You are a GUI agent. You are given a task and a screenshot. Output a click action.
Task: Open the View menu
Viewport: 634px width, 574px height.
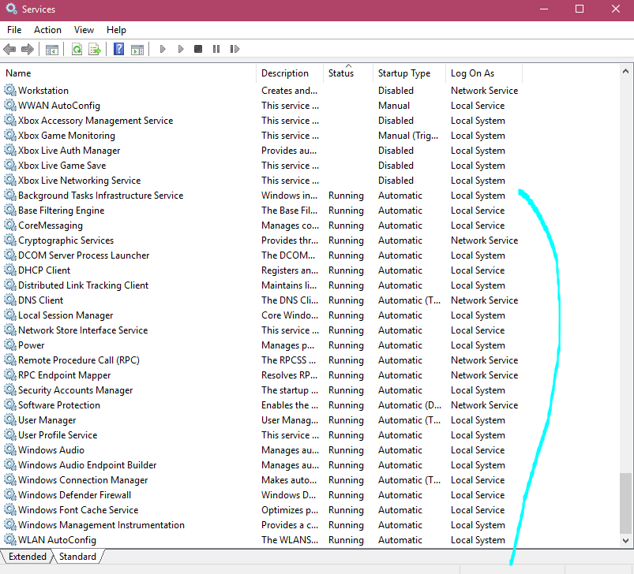(84, 30)
